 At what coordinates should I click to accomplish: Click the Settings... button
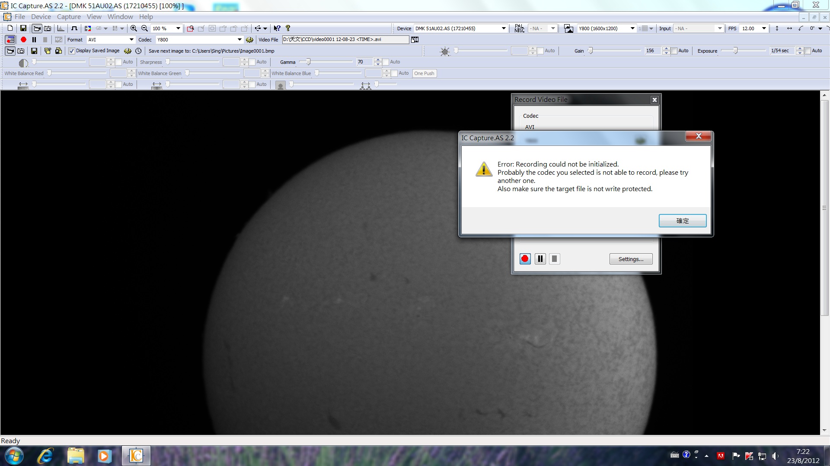tap(631, 259)
